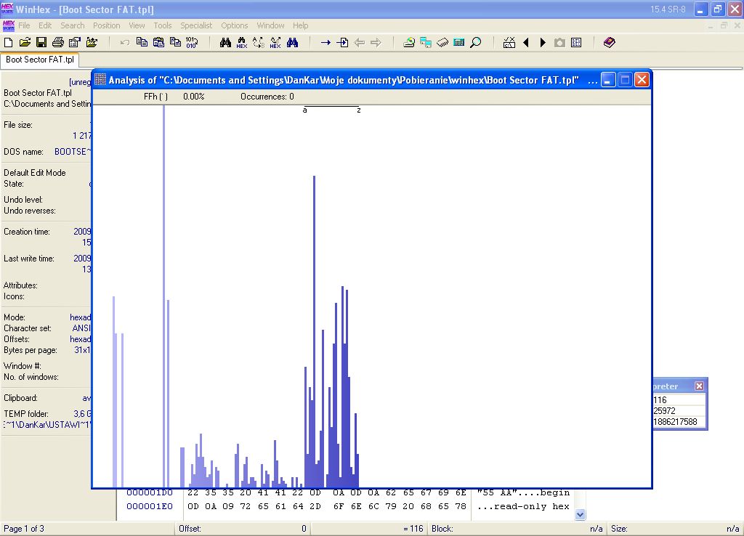This screenshot has height=536, width=744.
Task: Click the 101/010 modify data icon
Action: (x=192, y=43)
